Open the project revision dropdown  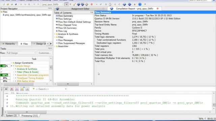point(52,4)
